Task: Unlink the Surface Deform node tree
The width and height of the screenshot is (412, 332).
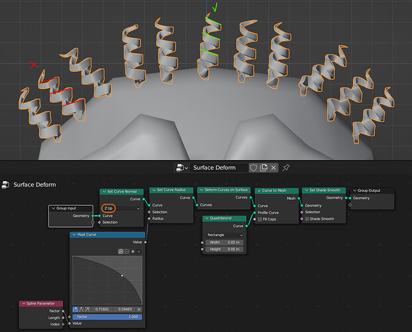Action: point(273,167)
